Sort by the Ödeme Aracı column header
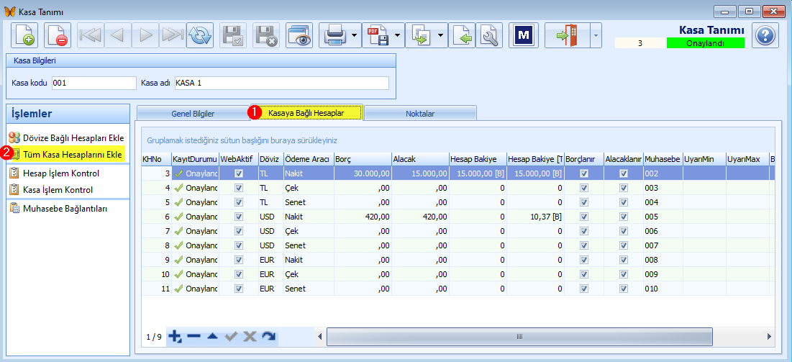792x362 pixels. click(x=309, y=159)
